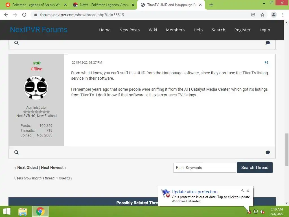Image resolution: width=289 pixels, height=217 pixels.
Task: Click the Update virus protection notification title
Action: (194, 192)
